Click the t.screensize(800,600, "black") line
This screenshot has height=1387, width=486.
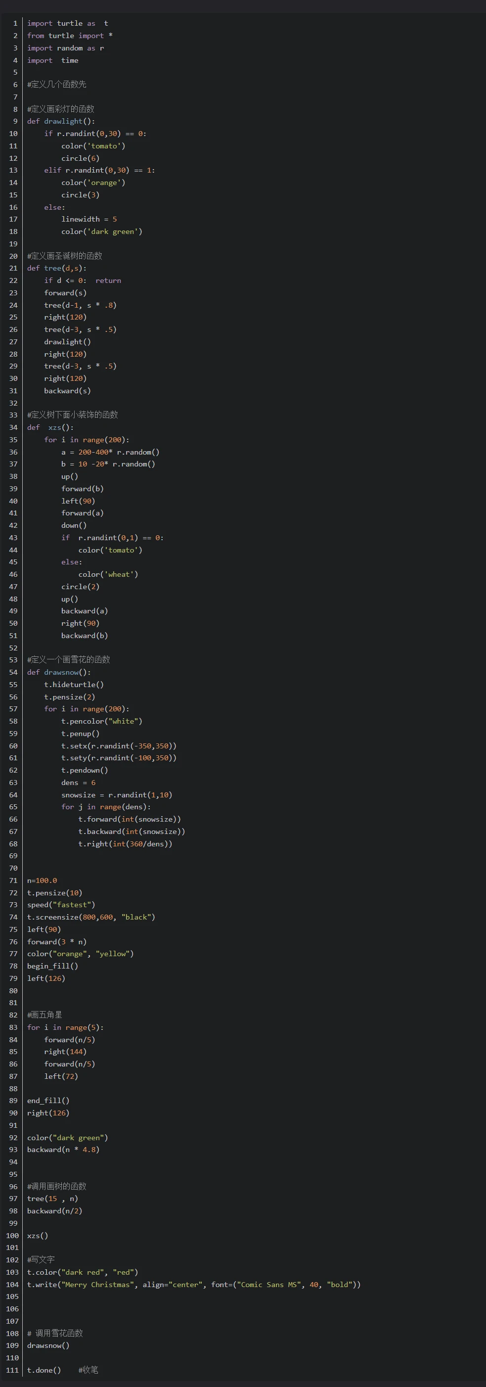click(x=91, y=918)
